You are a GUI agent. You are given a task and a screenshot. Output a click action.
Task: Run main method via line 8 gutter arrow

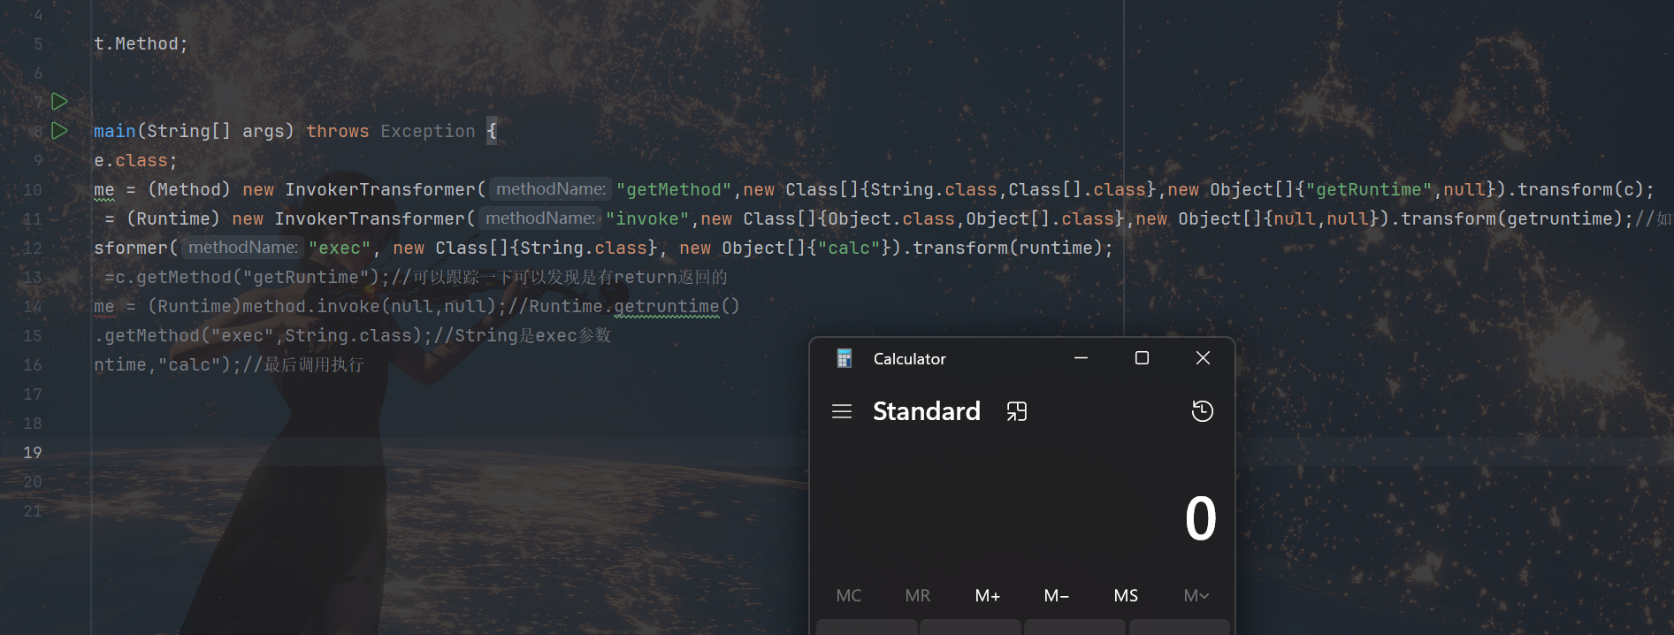tap(59, 131)
